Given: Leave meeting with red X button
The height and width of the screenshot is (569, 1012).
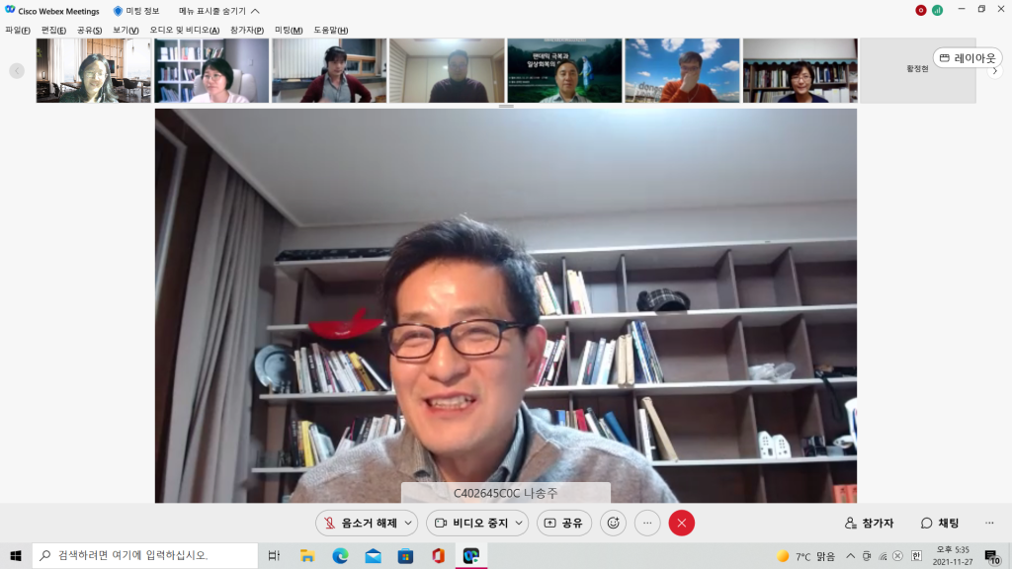Looking at the screenshot, I should (x=682, y=524).
